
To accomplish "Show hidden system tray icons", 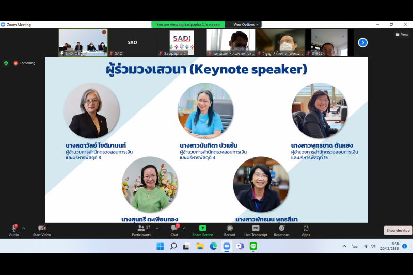I will [x=344, y=246].
